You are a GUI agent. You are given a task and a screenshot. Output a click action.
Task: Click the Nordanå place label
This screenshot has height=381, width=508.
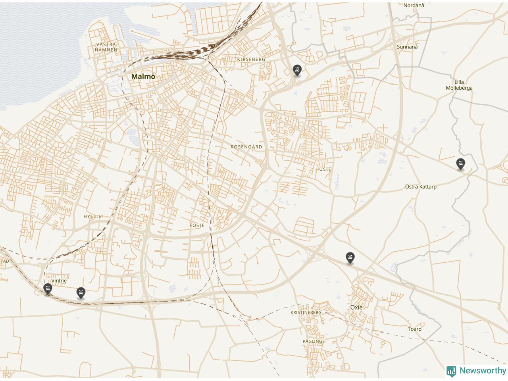[x=414, y=5]
